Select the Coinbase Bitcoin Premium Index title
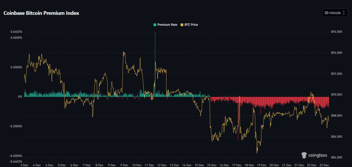This screenshot has width=352, height=167. (41, 13)
